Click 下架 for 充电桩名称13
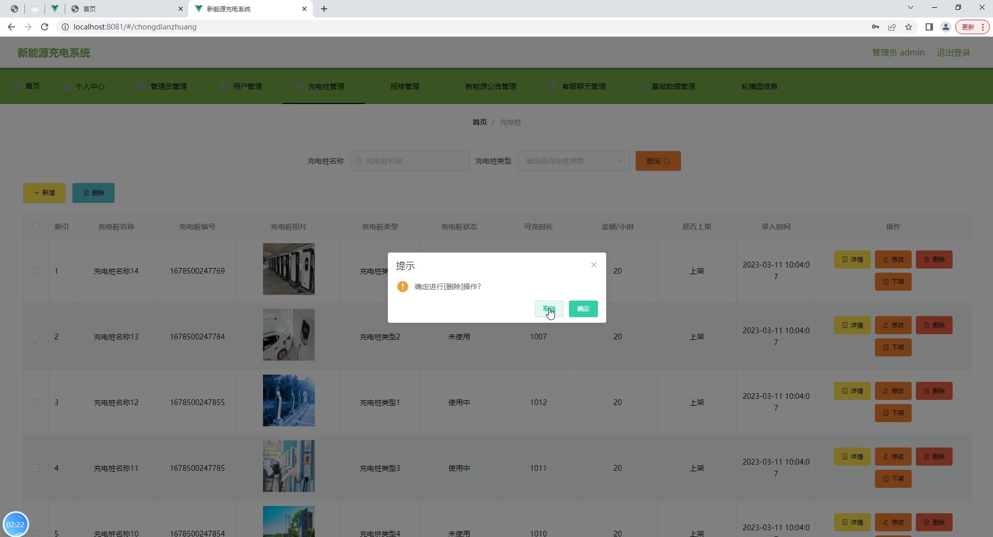This screenshot has width=993, height=537. tap(893, 348)
